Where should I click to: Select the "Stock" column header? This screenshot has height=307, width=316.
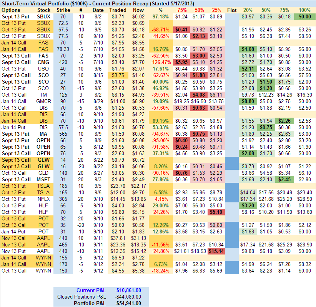[x=44, y=10]
